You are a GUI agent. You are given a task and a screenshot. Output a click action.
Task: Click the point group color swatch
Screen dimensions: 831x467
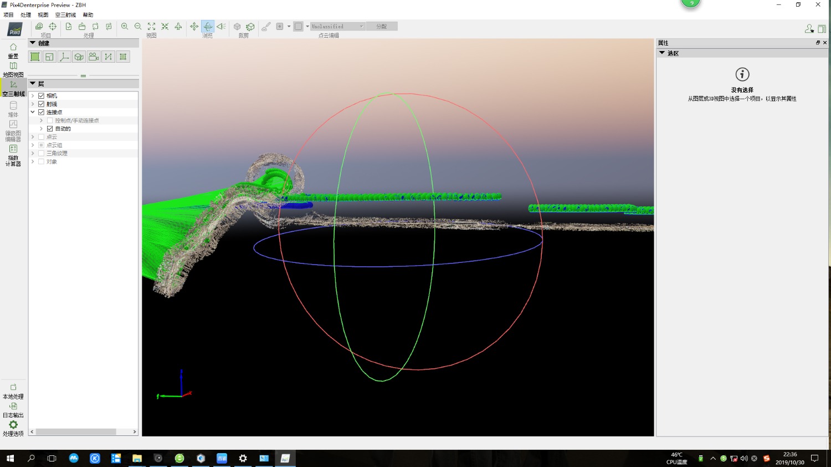click(x=298, y=26)
